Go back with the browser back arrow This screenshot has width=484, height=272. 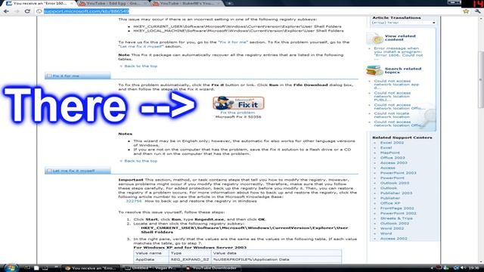tap(6, 11)
